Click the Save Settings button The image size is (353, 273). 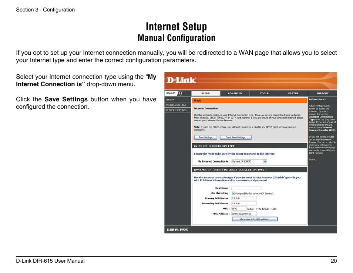pos(205,137)
